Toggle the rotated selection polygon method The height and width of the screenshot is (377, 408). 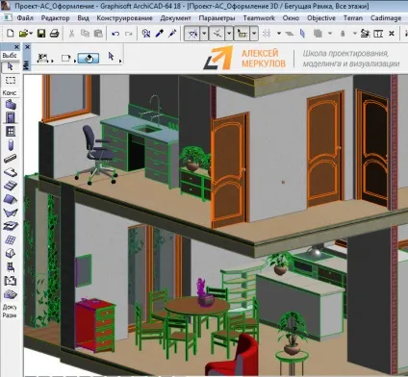point(89,58)
